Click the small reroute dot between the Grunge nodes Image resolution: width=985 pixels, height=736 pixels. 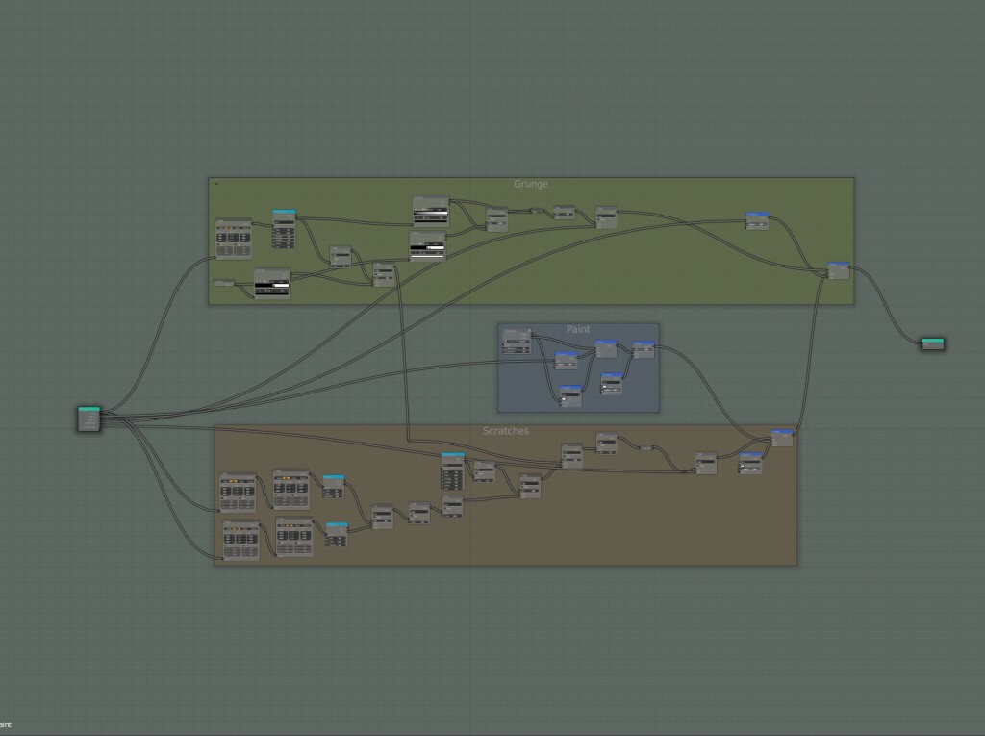pyautogui.click(x=537, y=210)
